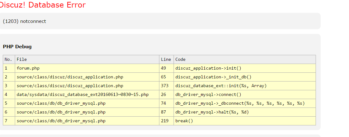Click the Discuz! Database Error heading
Image resolution: width=349 pixels, height=137 pixels.
coord(43,5)
